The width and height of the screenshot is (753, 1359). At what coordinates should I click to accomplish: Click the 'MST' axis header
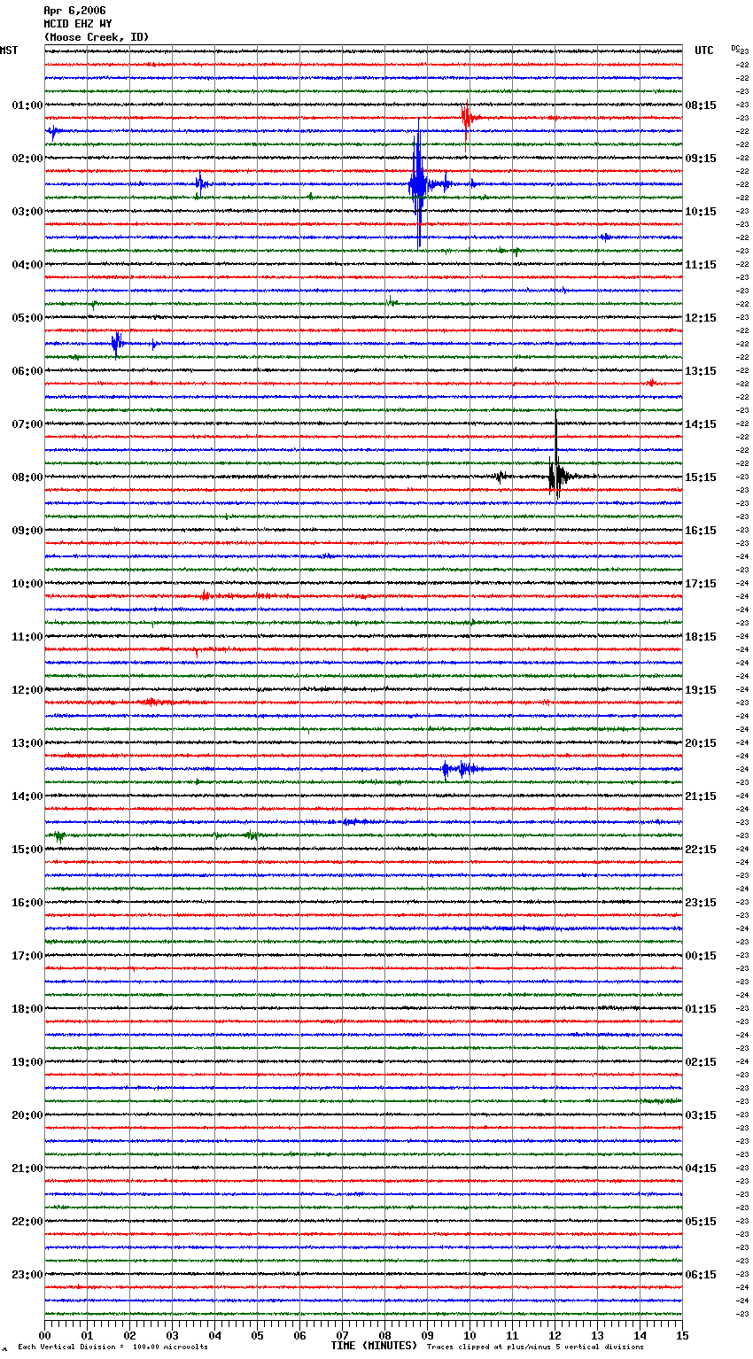pos(9,50)
